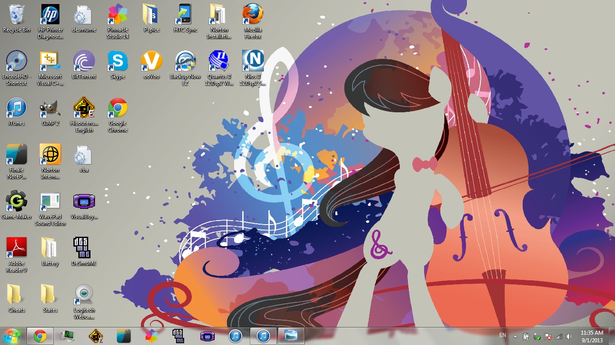
Task: Launch HP Printer Diagnostics desktop shortcut
Action: pos(50,22)
